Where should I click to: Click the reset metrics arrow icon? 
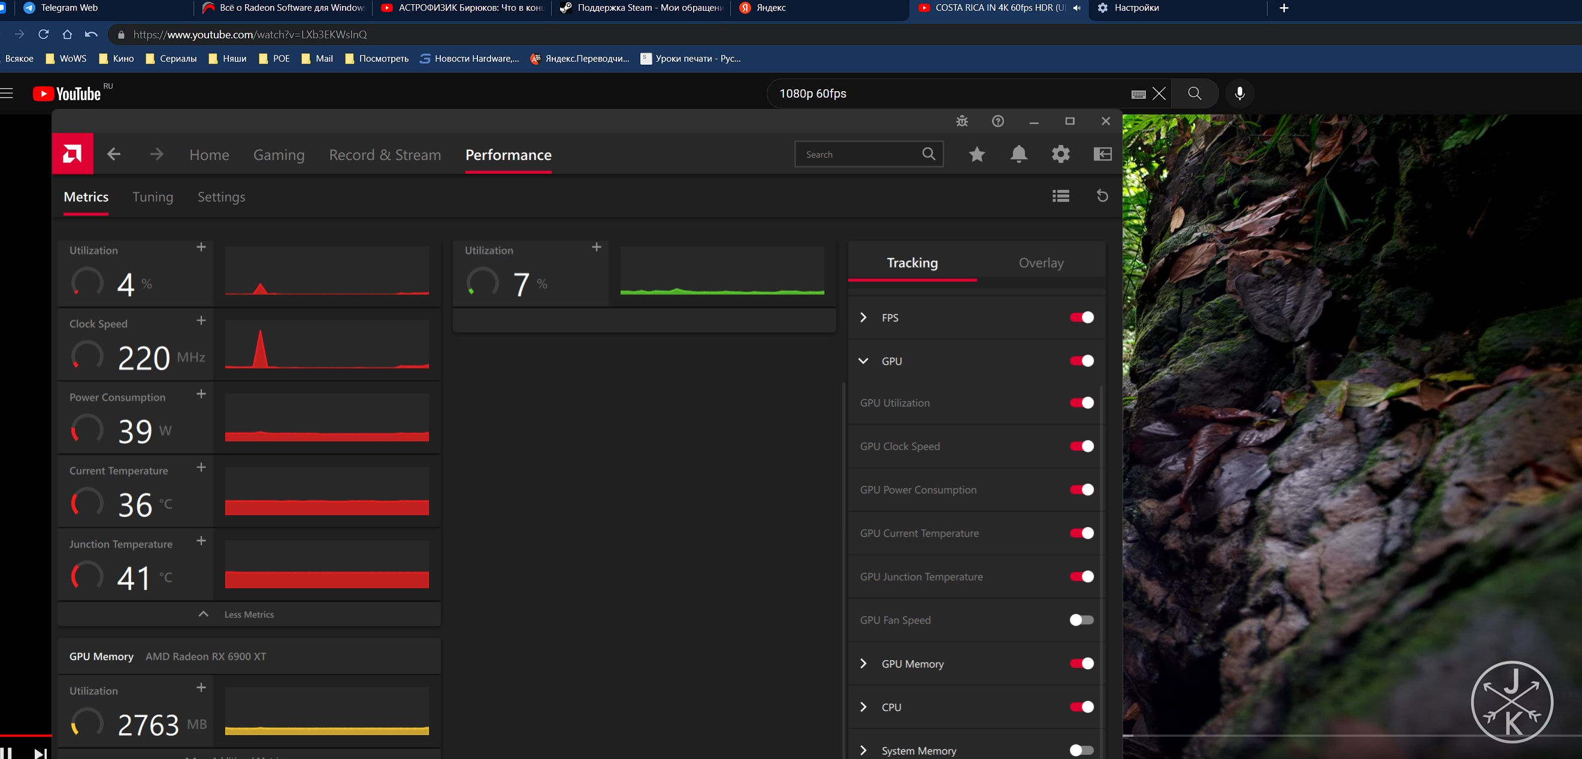tap(1102, 196)
